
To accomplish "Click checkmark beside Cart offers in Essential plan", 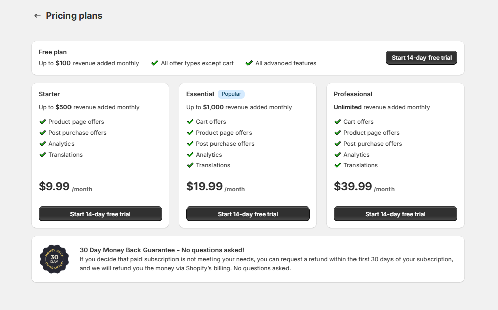I will click(190, 122).
